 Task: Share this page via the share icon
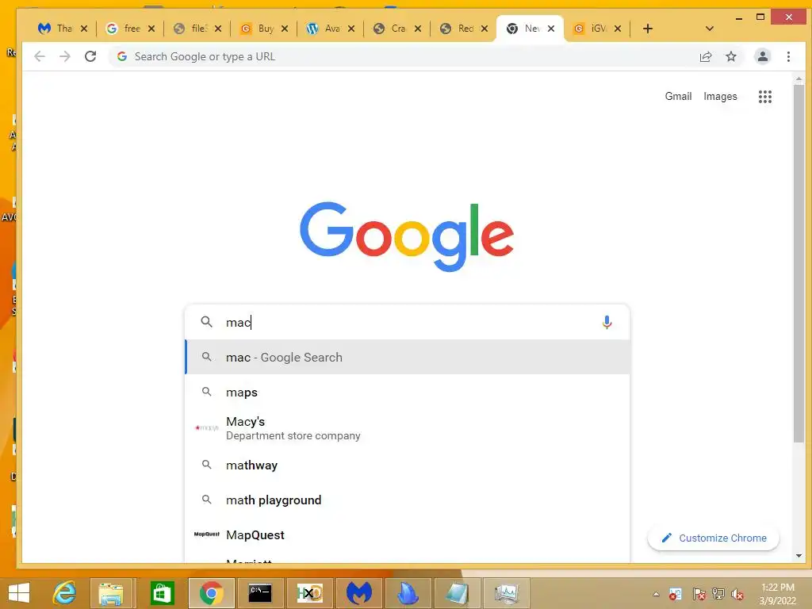click(x=705, y=56)
